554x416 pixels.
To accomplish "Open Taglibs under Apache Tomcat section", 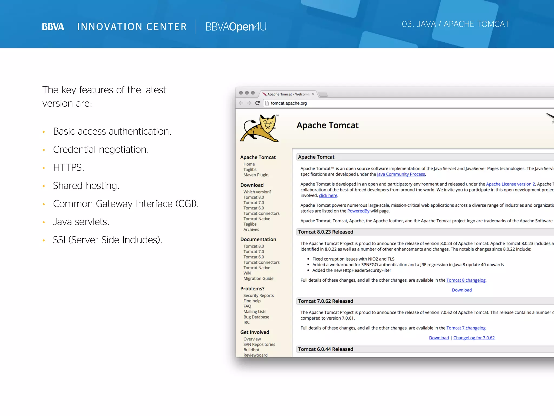I will 250,170.
